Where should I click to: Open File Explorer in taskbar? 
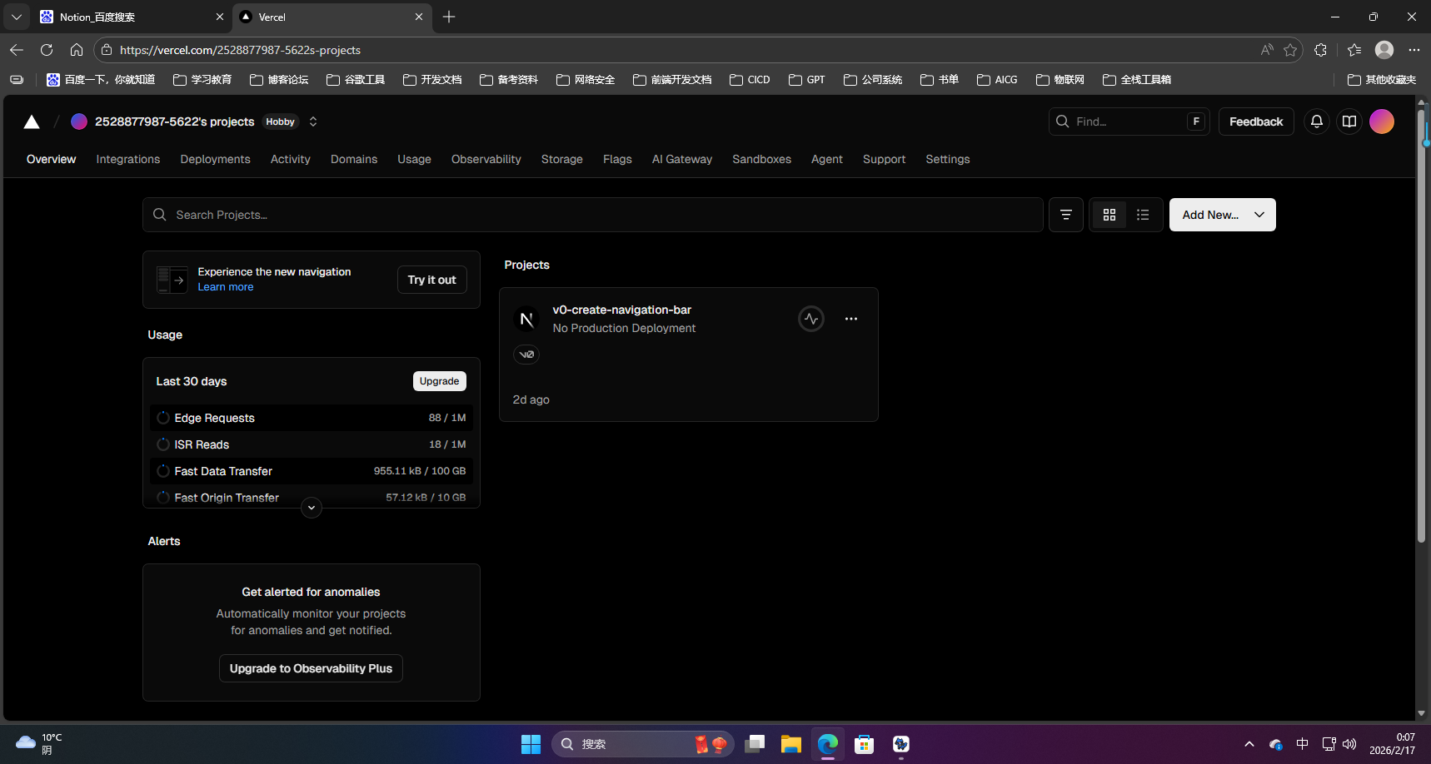[x=790, y=744]
